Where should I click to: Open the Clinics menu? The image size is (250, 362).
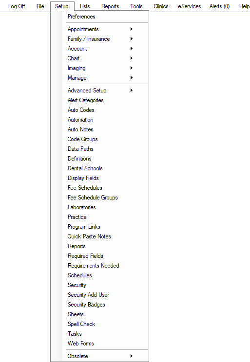(x=161, y=6)
